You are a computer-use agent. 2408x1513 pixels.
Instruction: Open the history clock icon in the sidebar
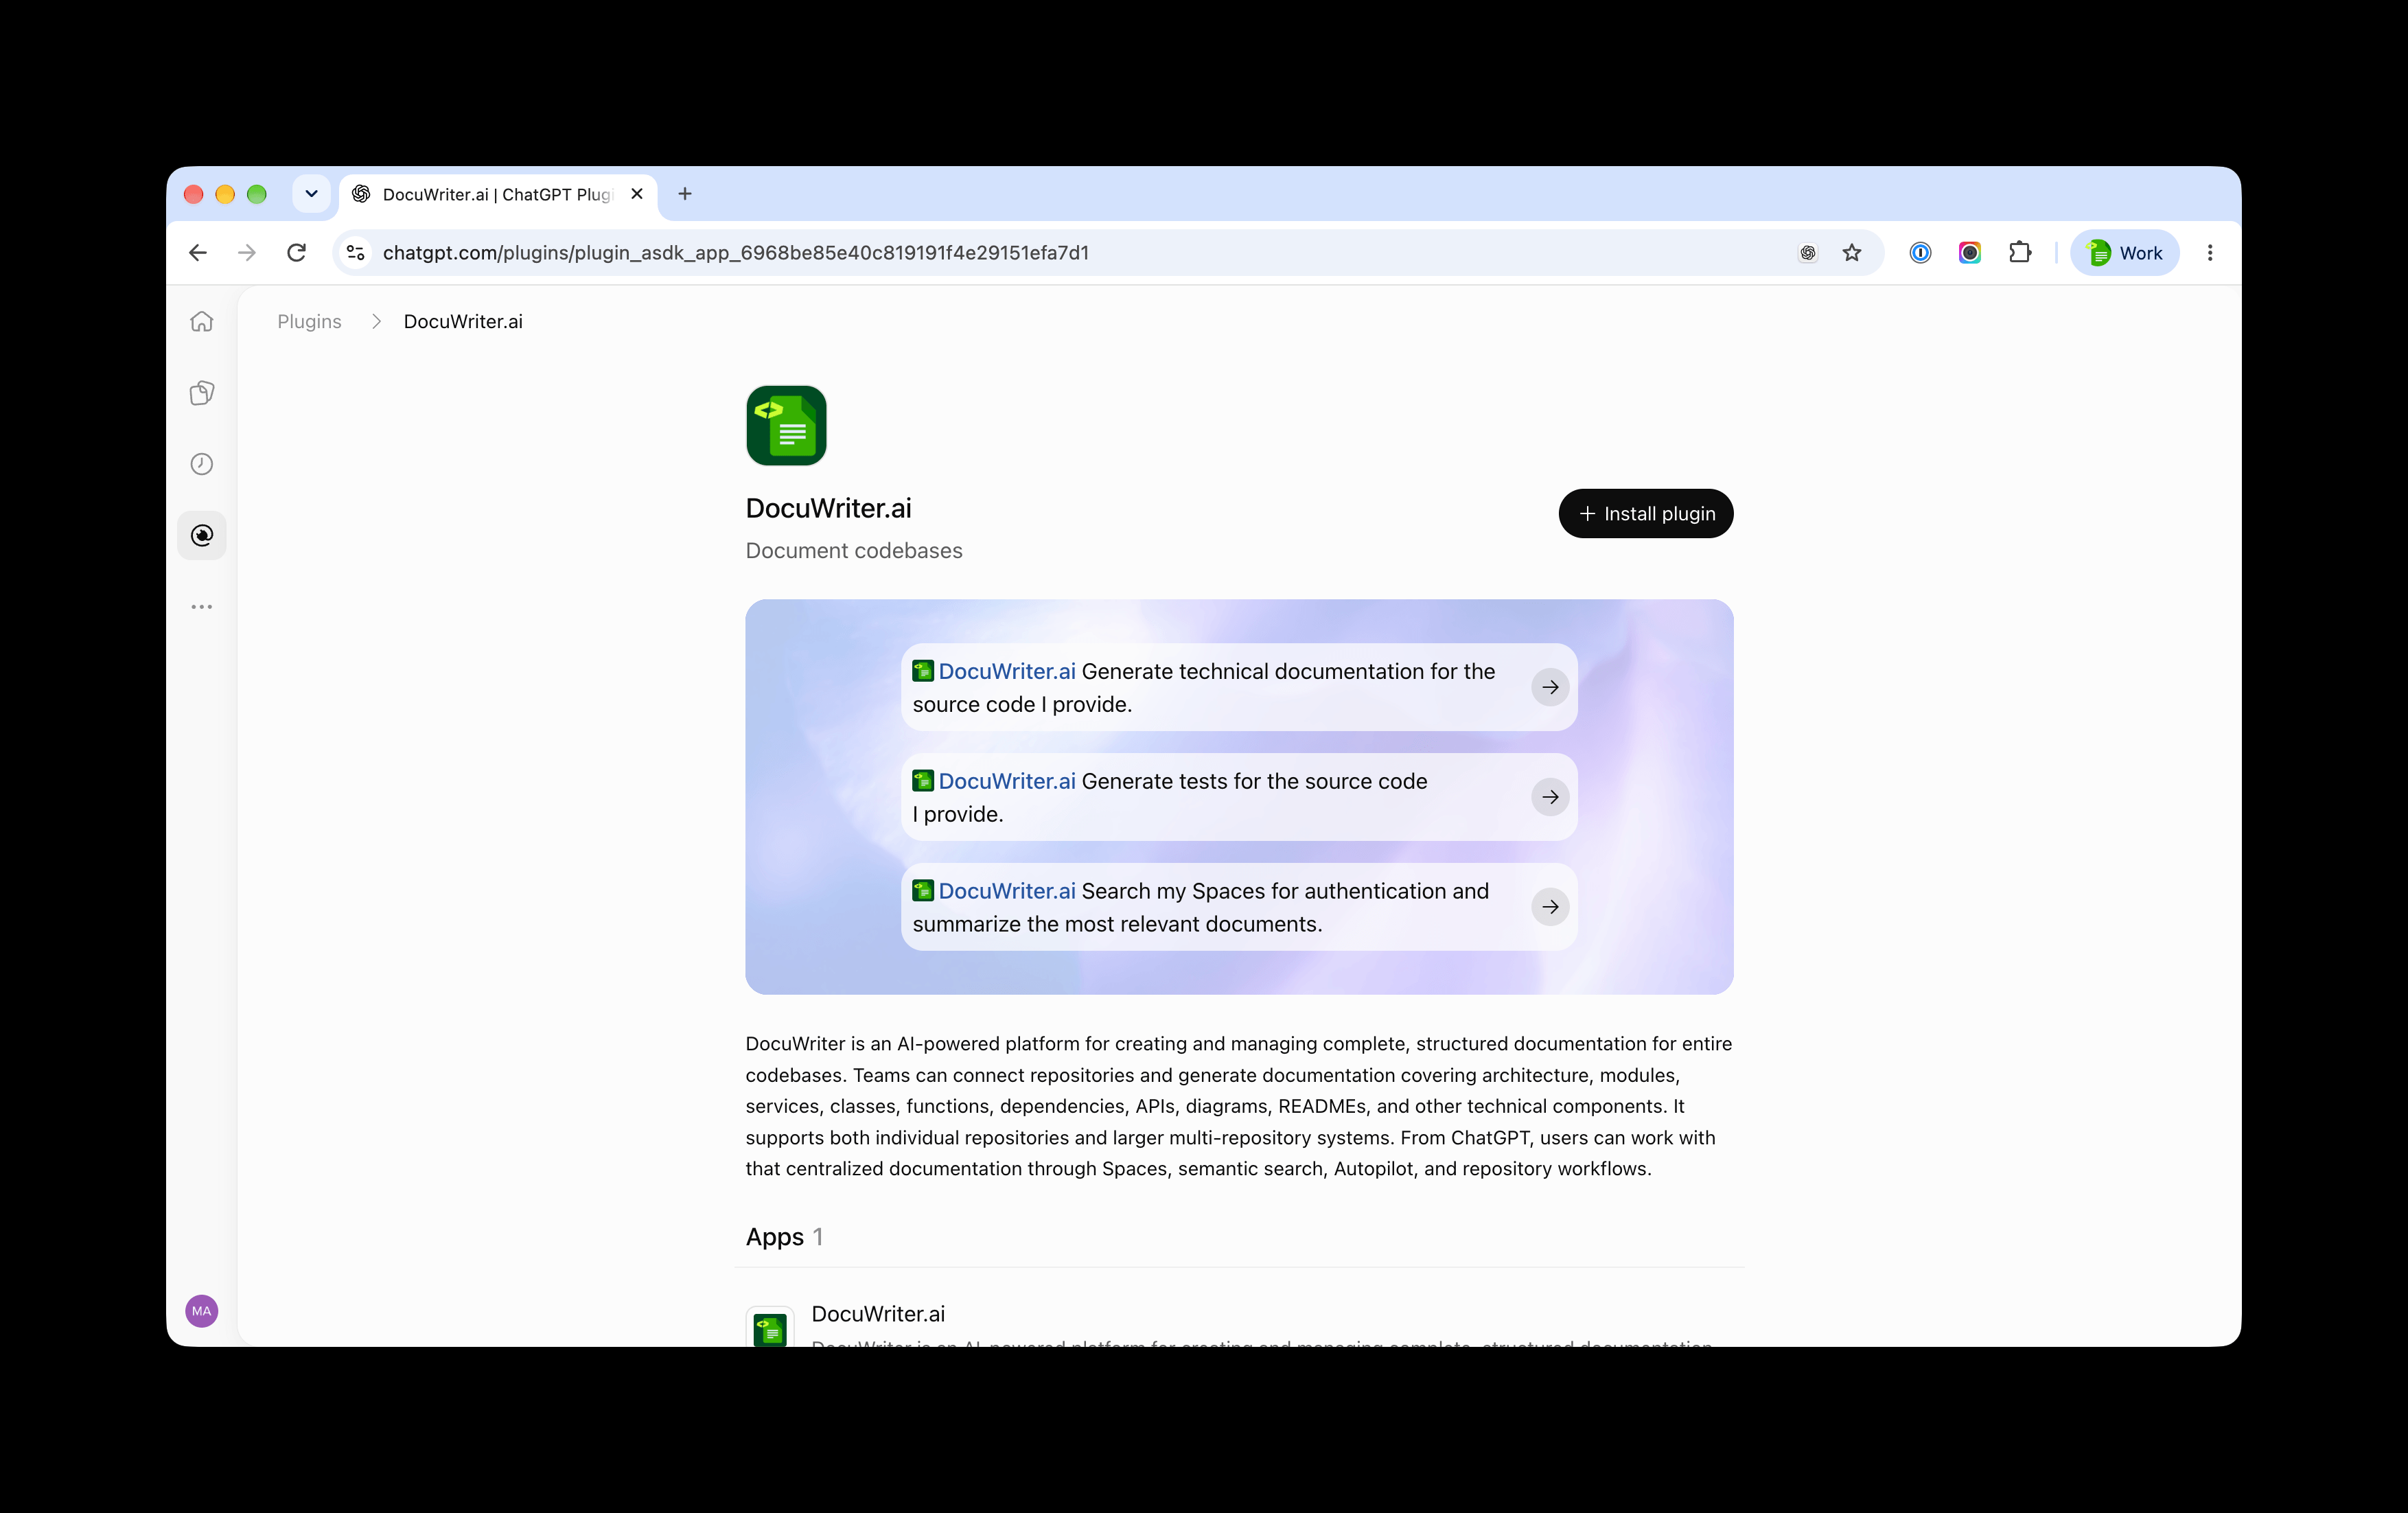click(x=202, y=464)
